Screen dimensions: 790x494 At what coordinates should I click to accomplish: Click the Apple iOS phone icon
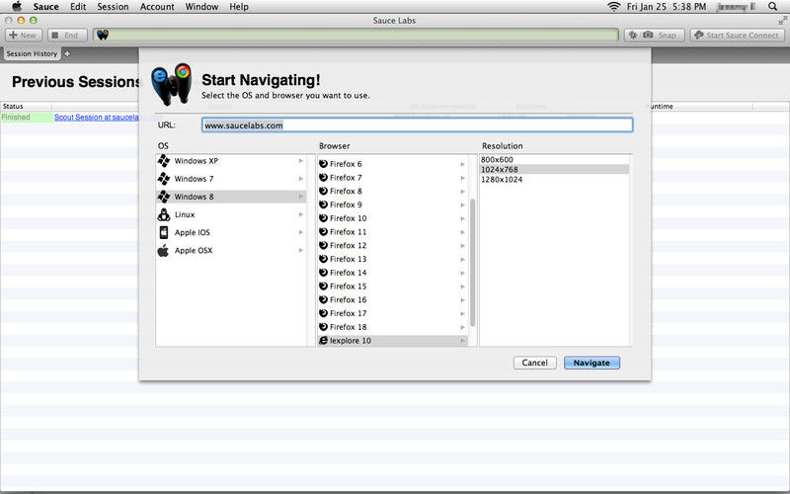tap(164, 232)
